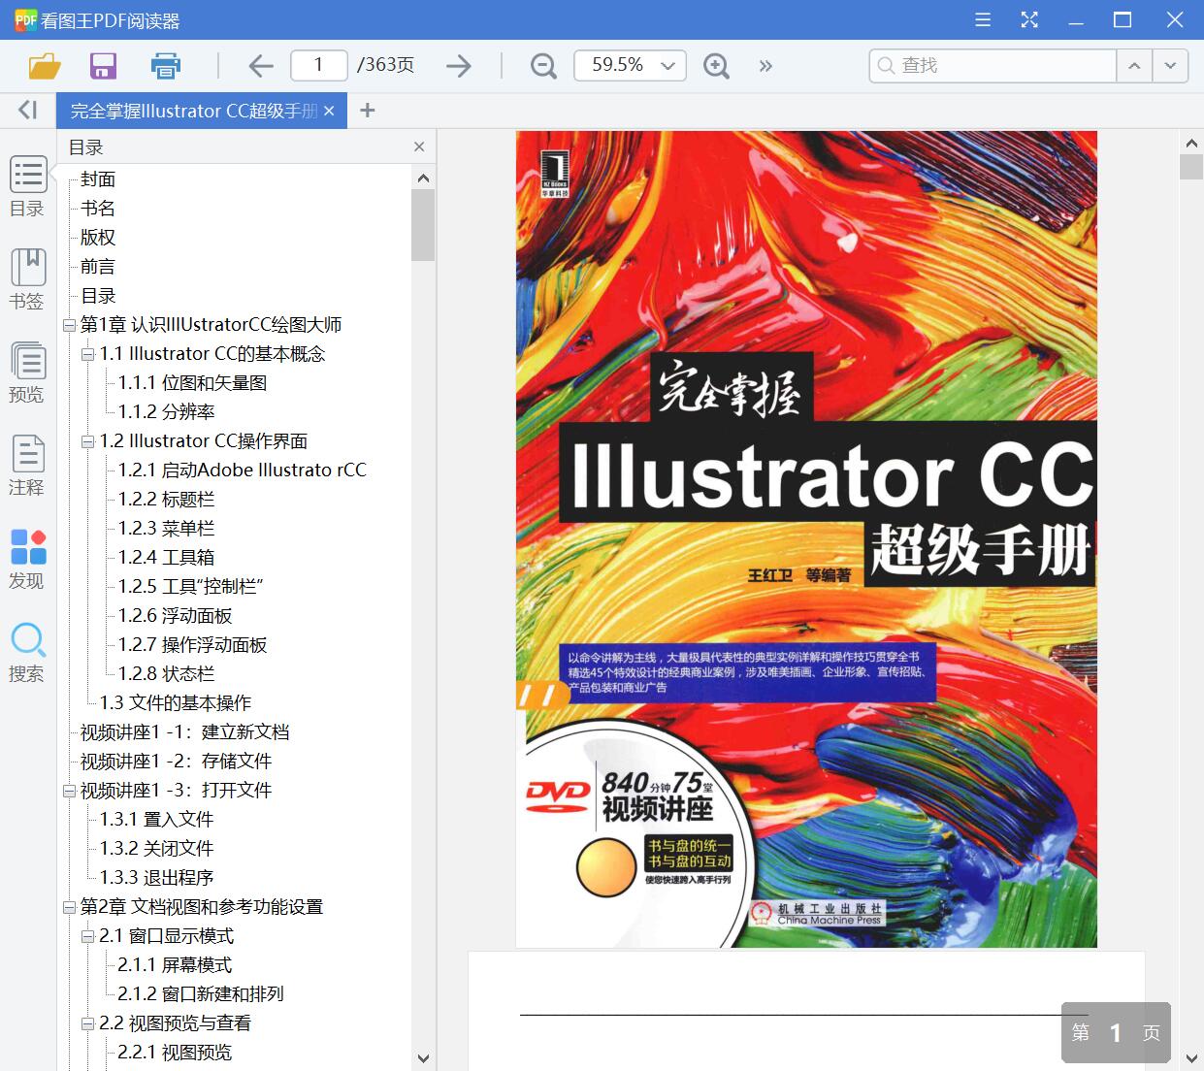The width and height of the screenshot is (1204, 1071).
Task: Add a new tab with plus
Action: (x=367, y=111)
